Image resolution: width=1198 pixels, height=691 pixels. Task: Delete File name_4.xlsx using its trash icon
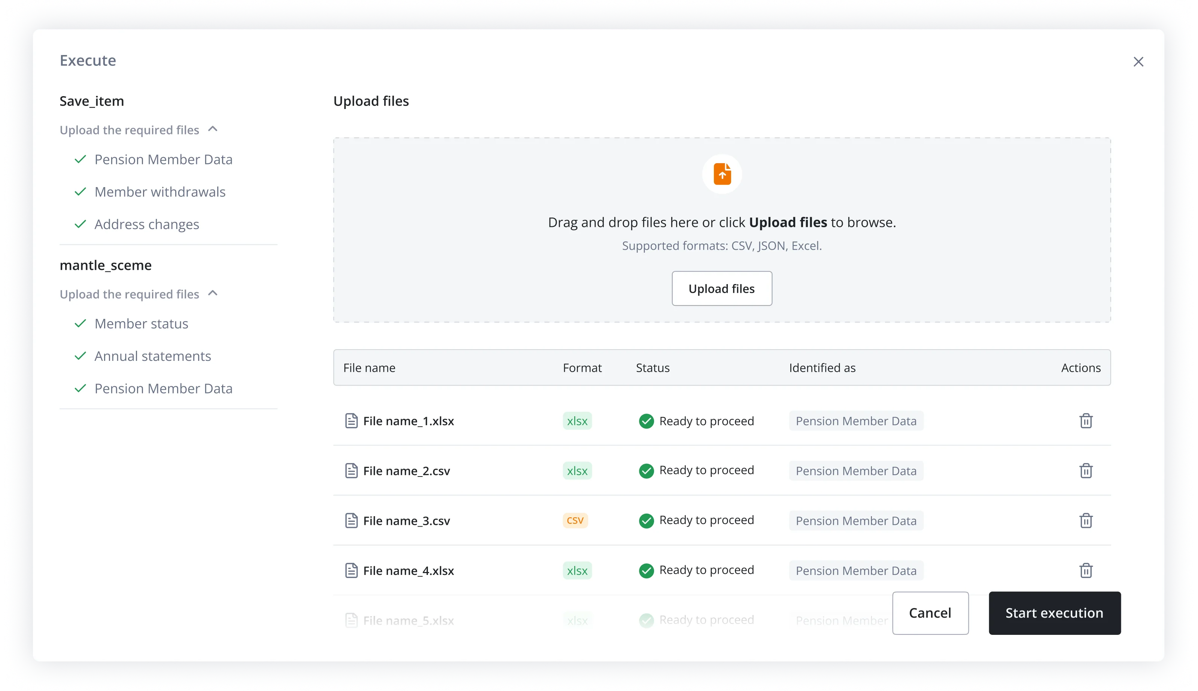1086,570
